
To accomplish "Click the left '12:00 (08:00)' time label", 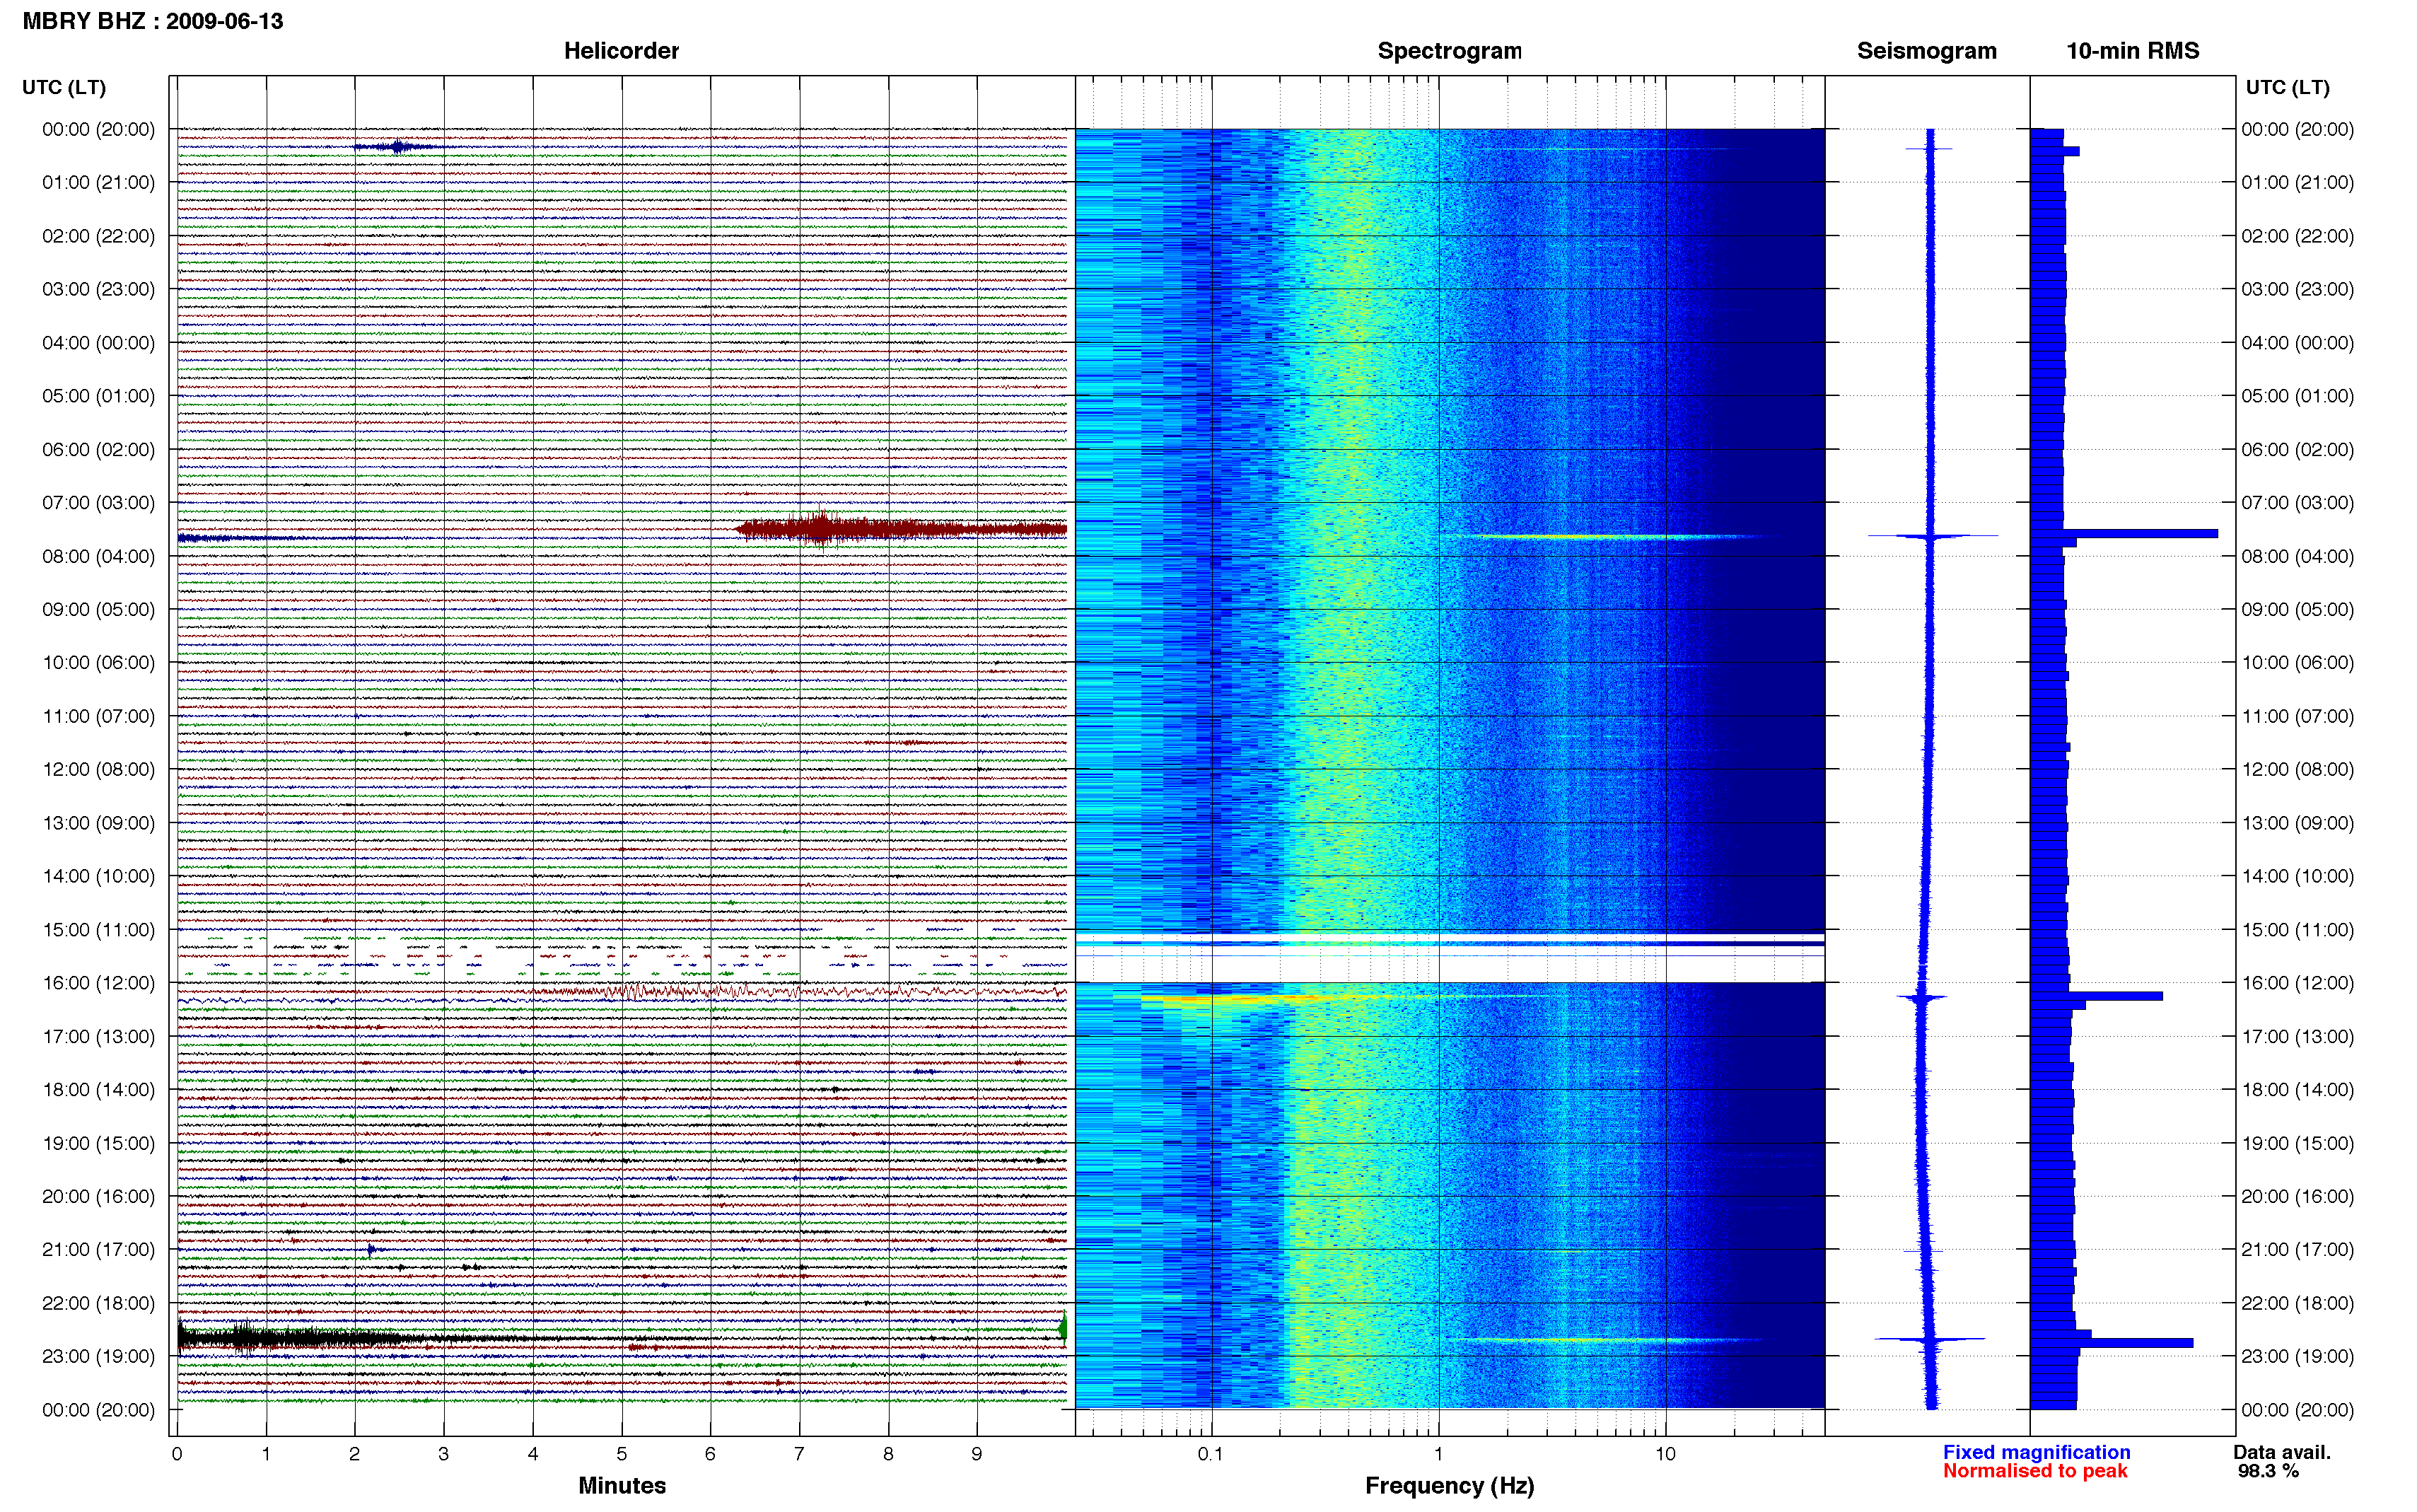I will [x=98, y=769].
